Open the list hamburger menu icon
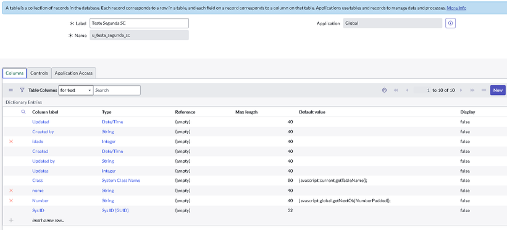507x230 pixels. (10, 90)
